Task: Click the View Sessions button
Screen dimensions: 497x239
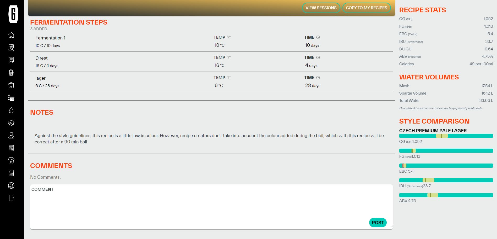Action: click(x=321, y=8)
